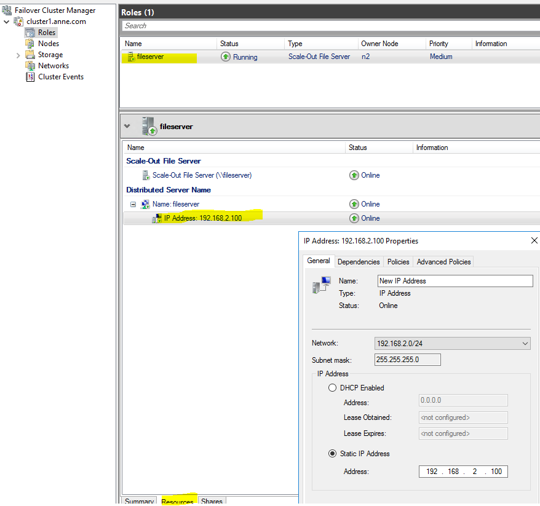Sort roles by the Owner Node column header
Viewport: 540px width, 506px height.
click(392, 44)
